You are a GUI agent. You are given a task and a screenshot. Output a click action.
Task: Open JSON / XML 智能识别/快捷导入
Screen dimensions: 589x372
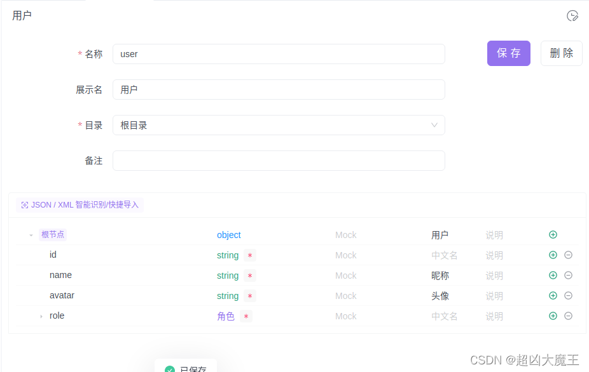point(80,205)
